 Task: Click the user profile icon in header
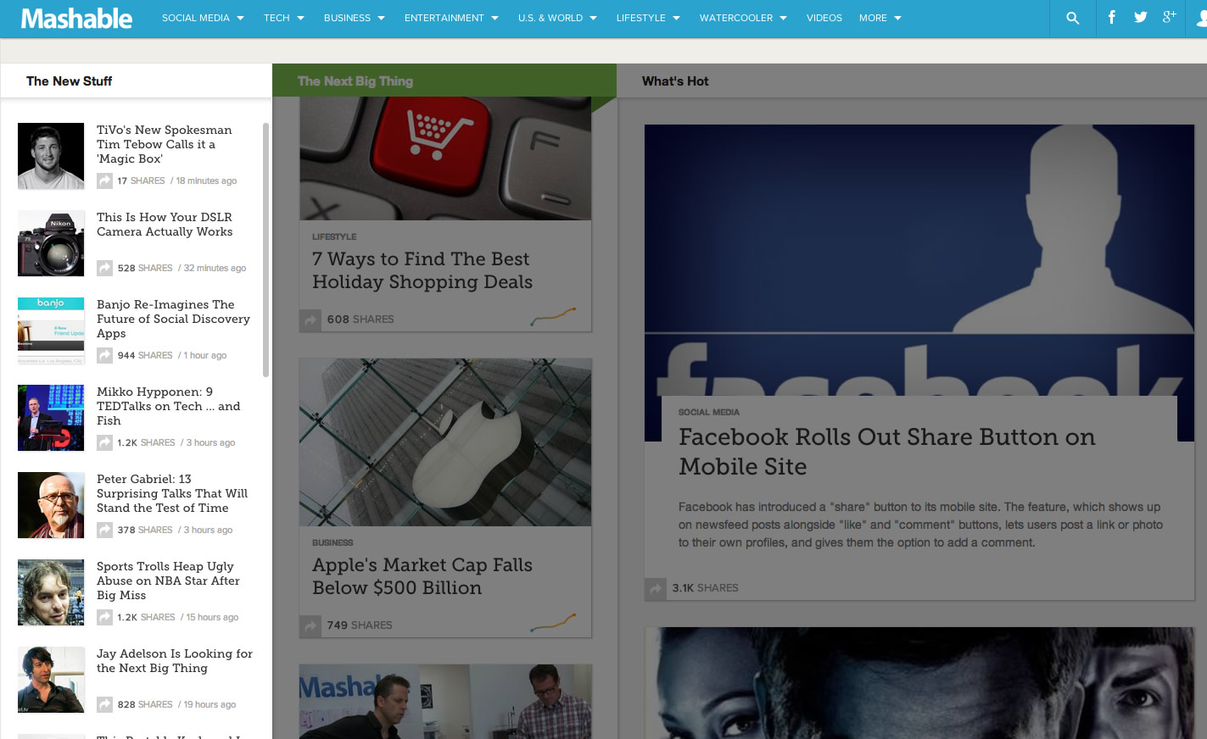coord(1201,18)
